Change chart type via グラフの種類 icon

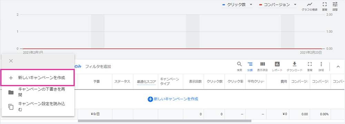309,6
